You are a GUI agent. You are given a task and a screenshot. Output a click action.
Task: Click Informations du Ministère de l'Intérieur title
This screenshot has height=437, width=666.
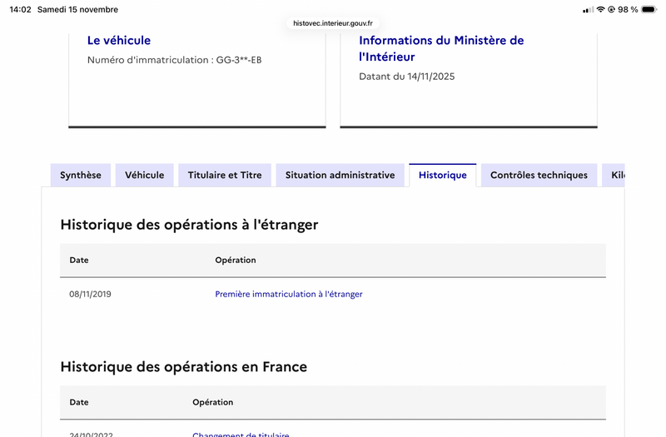coord(441,48)
